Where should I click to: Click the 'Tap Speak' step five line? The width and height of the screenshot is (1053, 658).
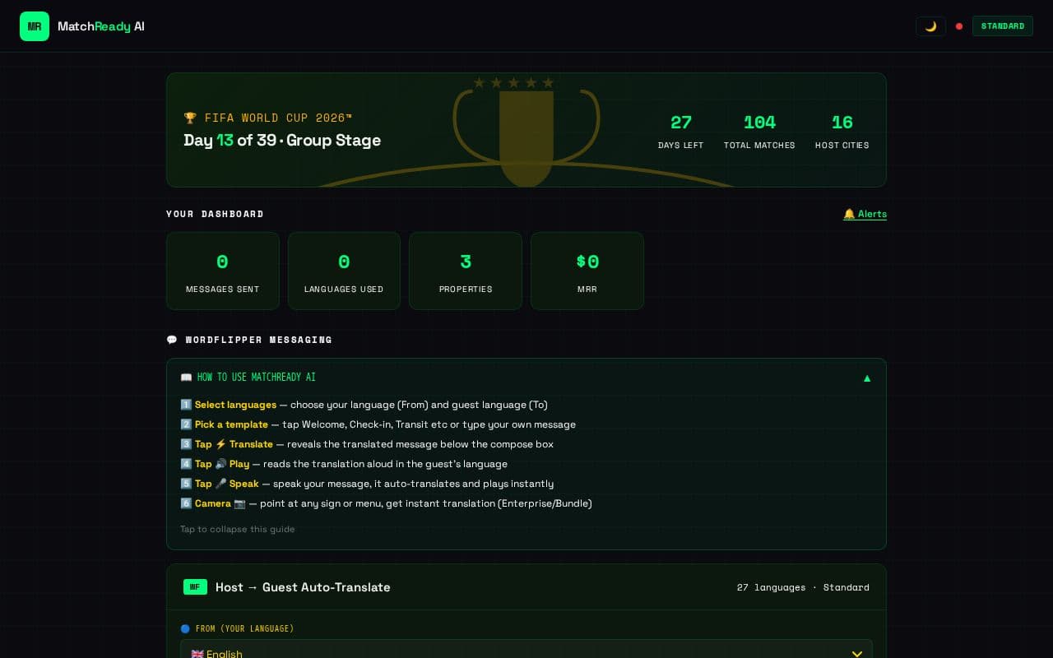tap(367, 484)
